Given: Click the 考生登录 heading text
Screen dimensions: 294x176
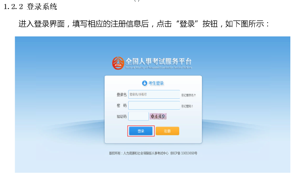Looking at the screenshot, I should point(156,83).
